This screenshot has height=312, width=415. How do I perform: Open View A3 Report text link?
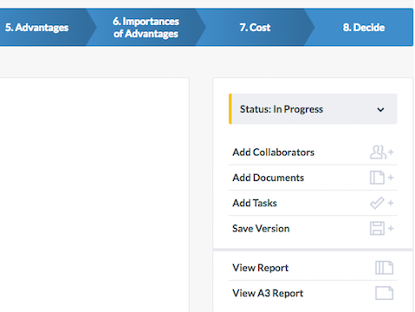click(x=268, y=293)
